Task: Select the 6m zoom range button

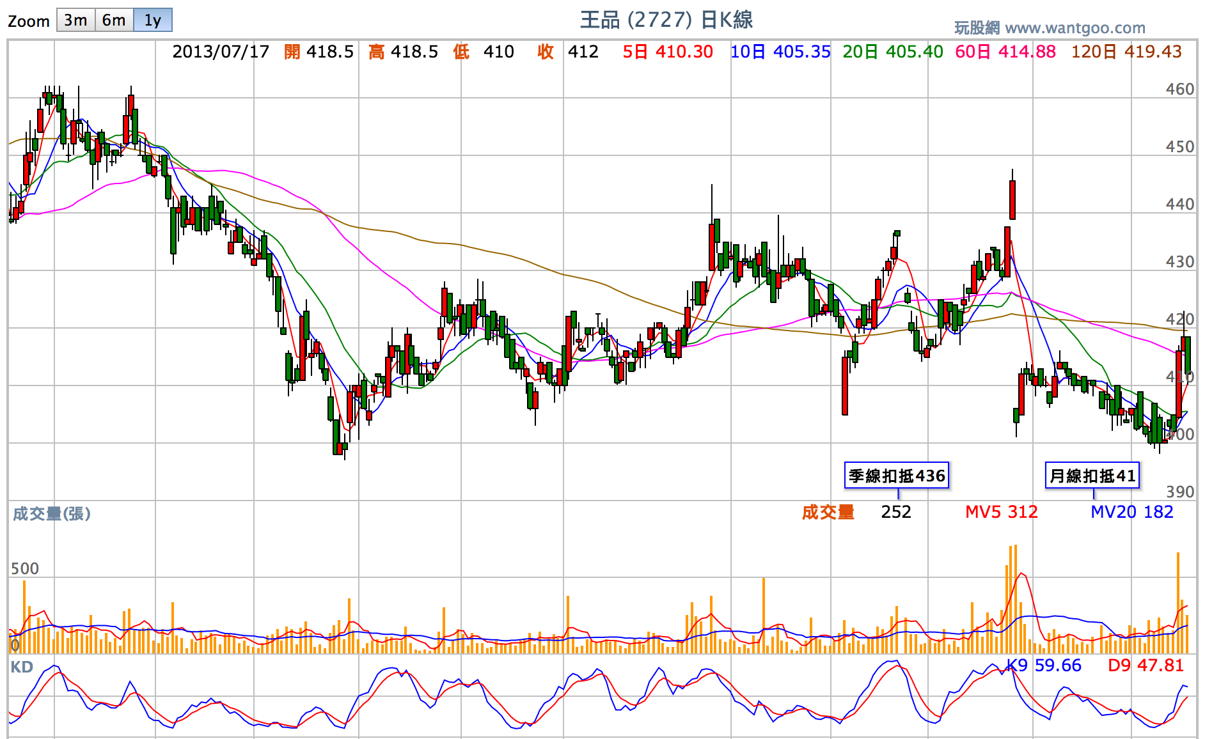Action: 114,20
